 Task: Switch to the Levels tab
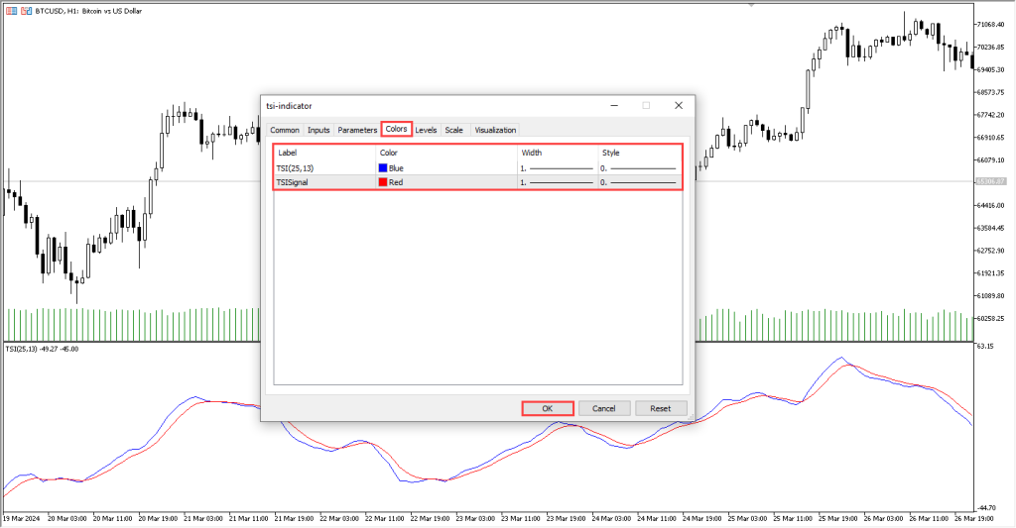pos(426,130)
